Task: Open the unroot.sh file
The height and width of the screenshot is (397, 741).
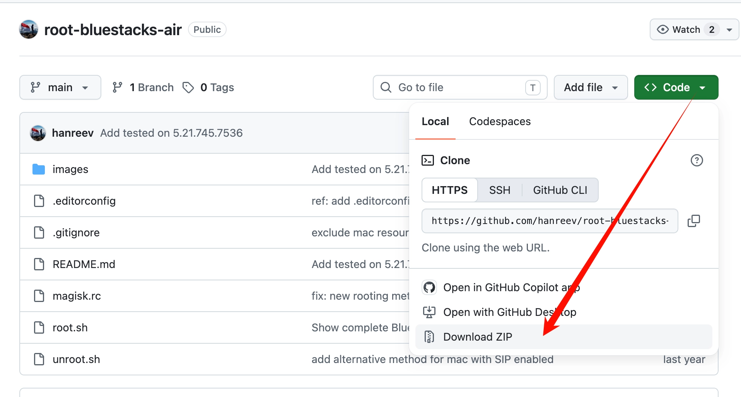Action: 76,359
